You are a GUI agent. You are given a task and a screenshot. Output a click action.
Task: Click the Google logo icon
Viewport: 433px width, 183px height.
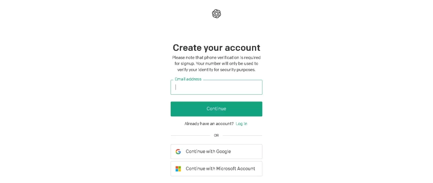click(178, 151)
